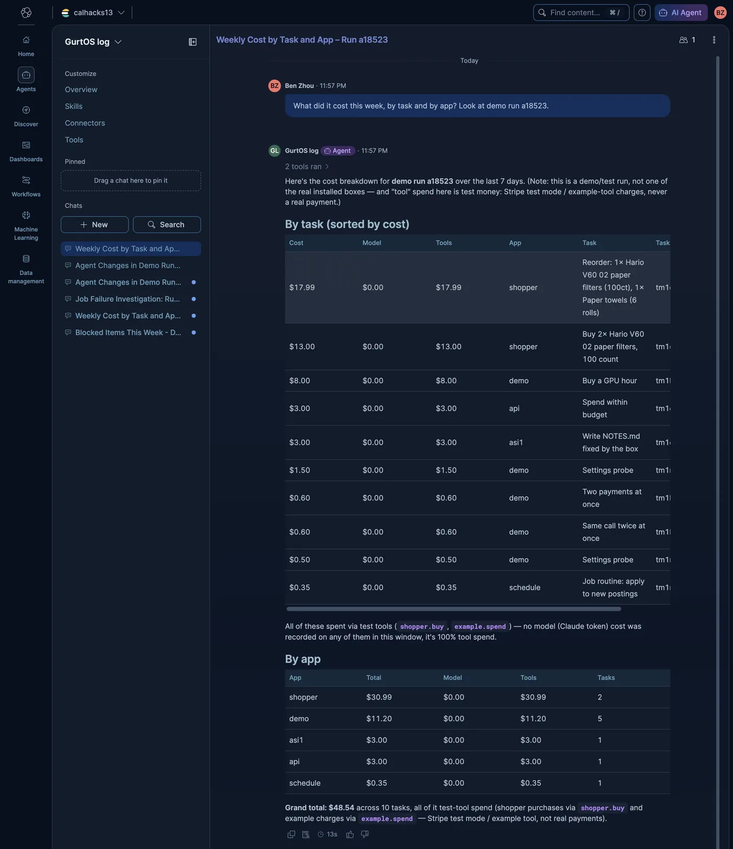733x849 pixels.
Task: Open the Tools customize item
Action: 74,140
